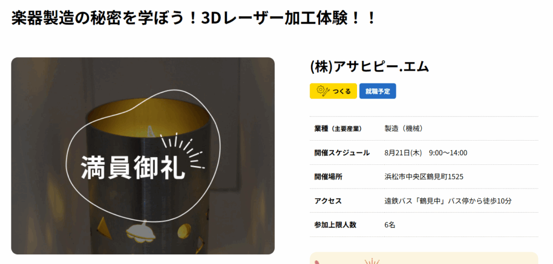Click the 参加上限人数 row label

tap(335, 225)
